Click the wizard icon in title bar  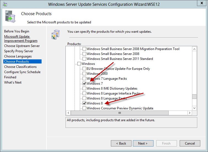(5, 5)
